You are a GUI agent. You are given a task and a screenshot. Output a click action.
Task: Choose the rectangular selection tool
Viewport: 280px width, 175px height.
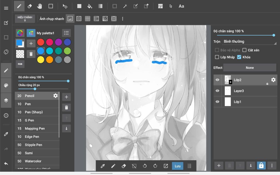pyautogui.click(x=115, y=6)
